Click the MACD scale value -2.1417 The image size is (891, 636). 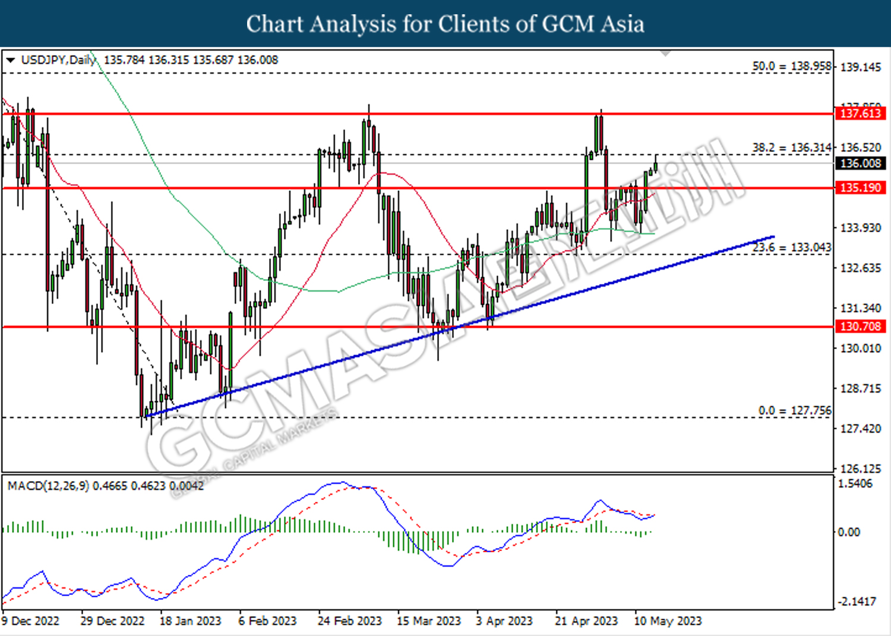point(857,602)
